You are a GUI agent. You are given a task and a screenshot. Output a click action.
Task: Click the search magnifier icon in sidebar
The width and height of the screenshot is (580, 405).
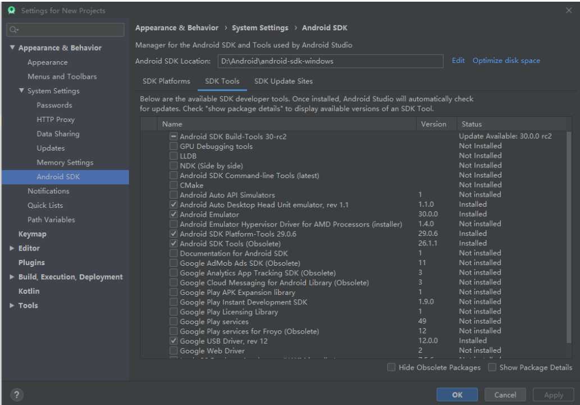point(13,30)
